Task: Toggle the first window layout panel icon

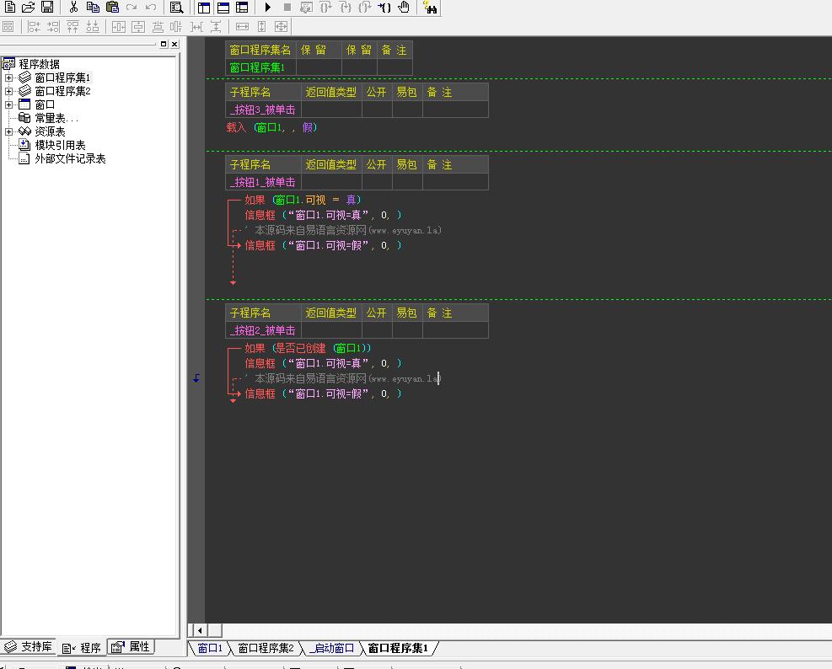Action: pos(204,8)
